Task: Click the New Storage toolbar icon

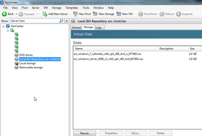Action: [x=95, y=14]
